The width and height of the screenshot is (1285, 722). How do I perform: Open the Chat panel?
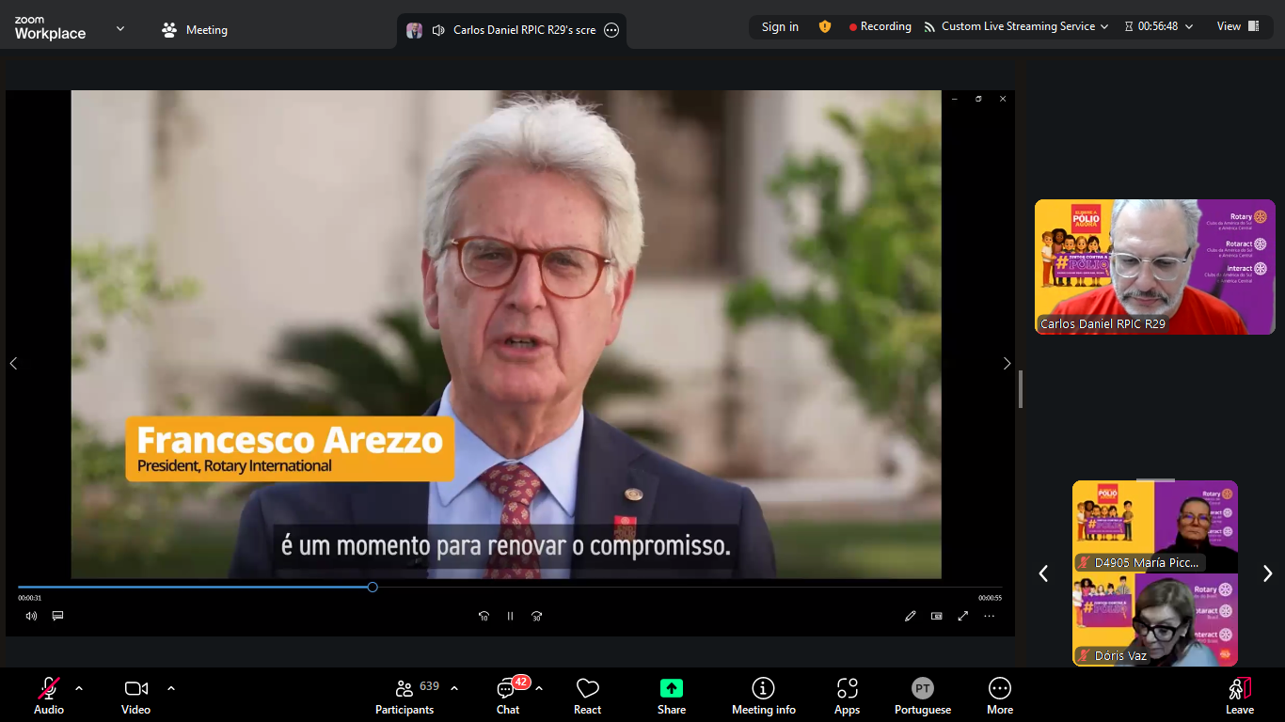coord(508,697)
